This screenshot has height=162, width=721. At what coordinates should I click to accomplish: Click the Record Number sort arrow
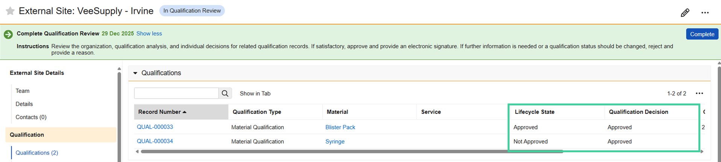click(184, 112)
